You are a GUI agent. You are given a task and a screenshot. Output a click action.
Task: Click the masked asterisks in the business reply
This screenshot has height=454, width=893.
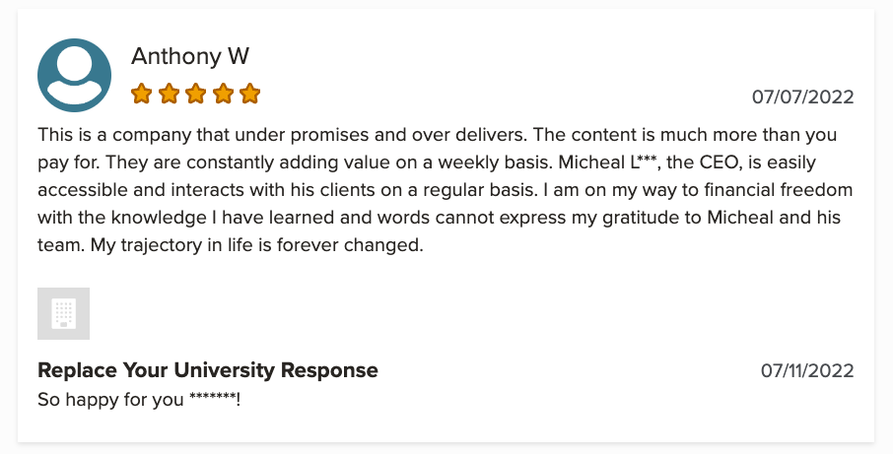click(213, 398)
